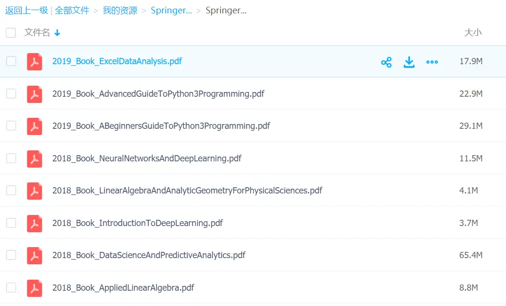Download the ExcelDataAnalysis.pdf file
This screenshot has height=306, width=506.
pos(409,62)
